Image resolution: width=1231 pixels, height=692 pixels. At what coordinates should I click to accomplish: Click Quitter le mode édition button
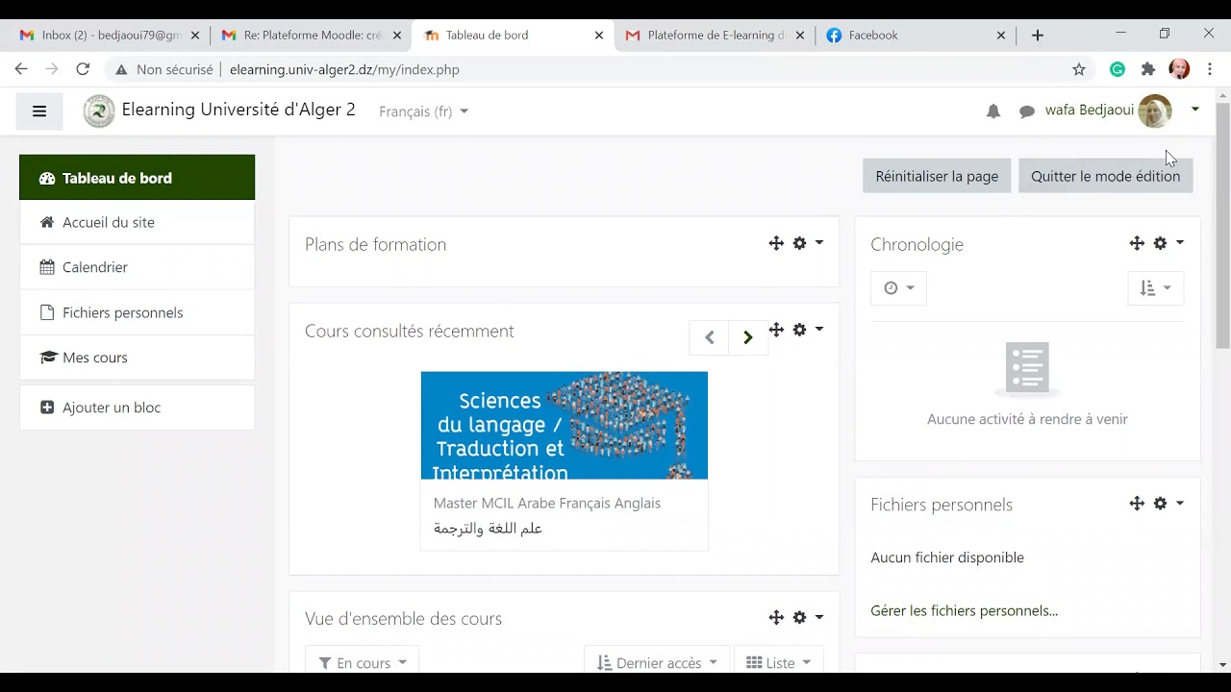click(1105, 176)
